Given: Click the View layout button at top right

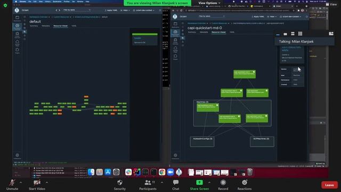Looking at the screenshot, I should [x=331, y=4].
